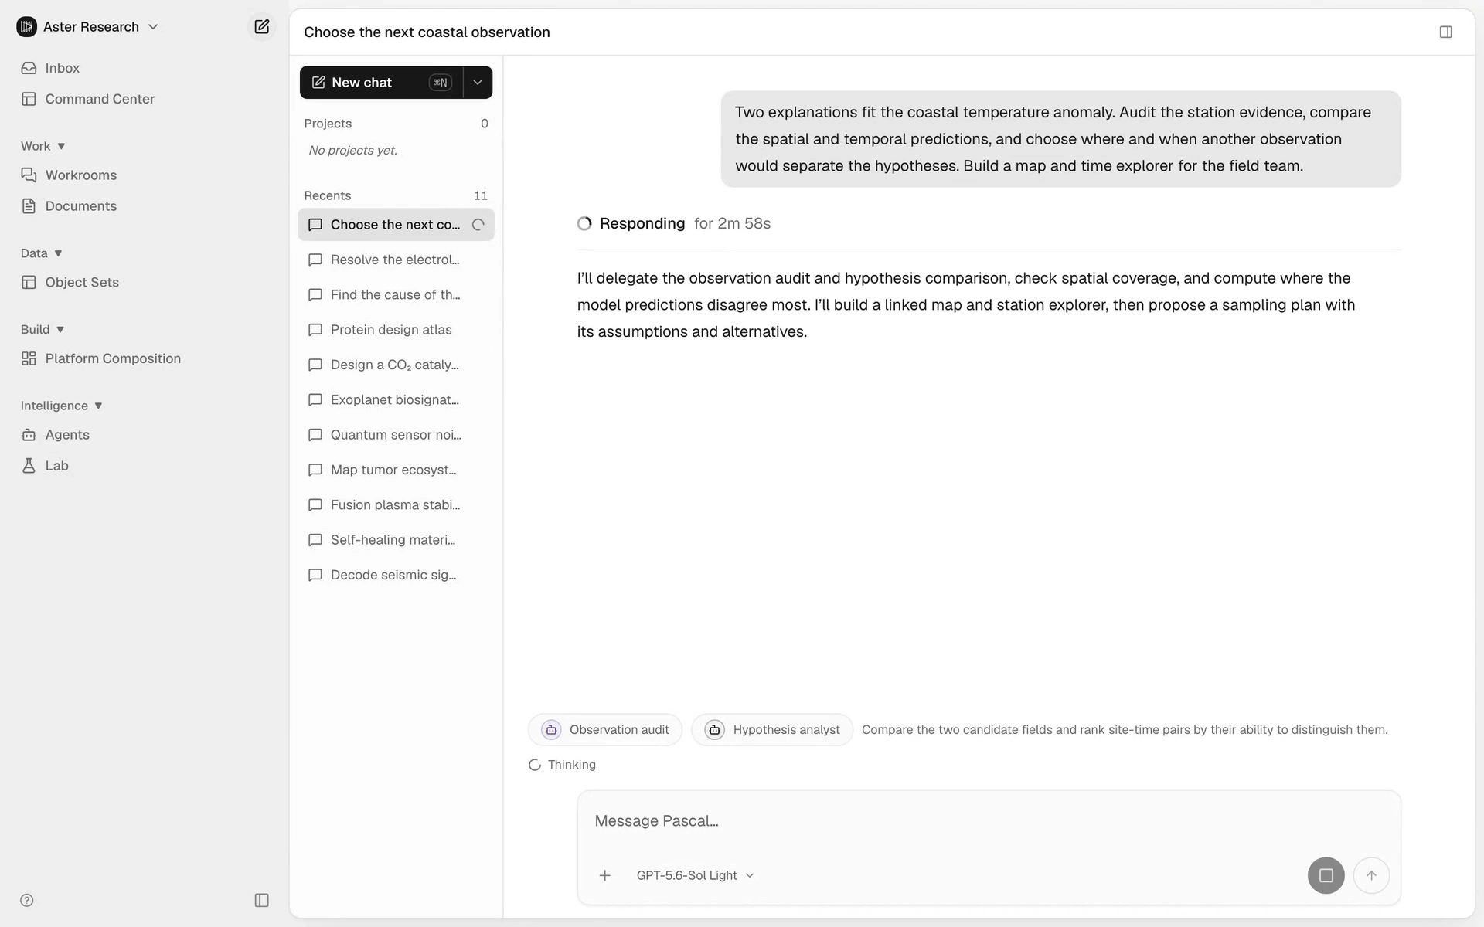Open 'Map tumor ecosyst…' chat
Viewport: 1484px width, 927px height.
pyautogui.click(x=396, y=470)
